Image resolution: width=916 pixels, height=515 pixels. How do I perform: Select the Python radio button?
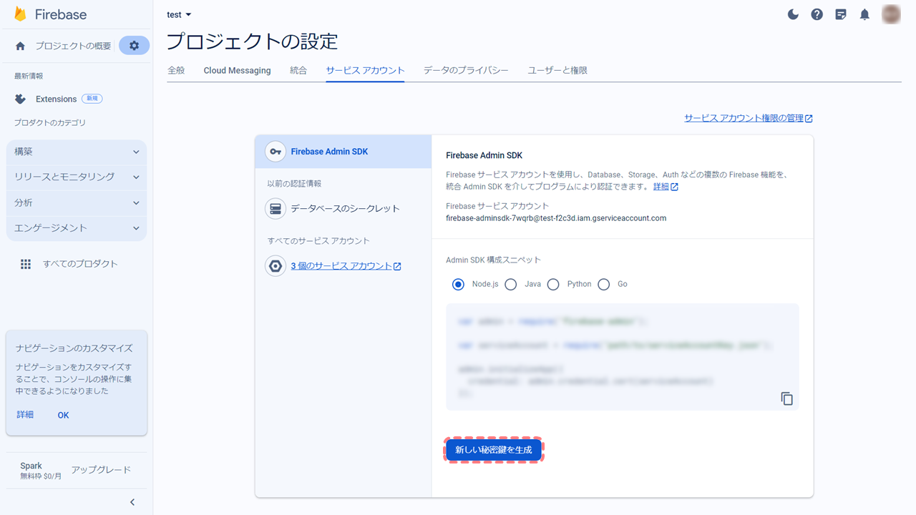click(552, 284)
